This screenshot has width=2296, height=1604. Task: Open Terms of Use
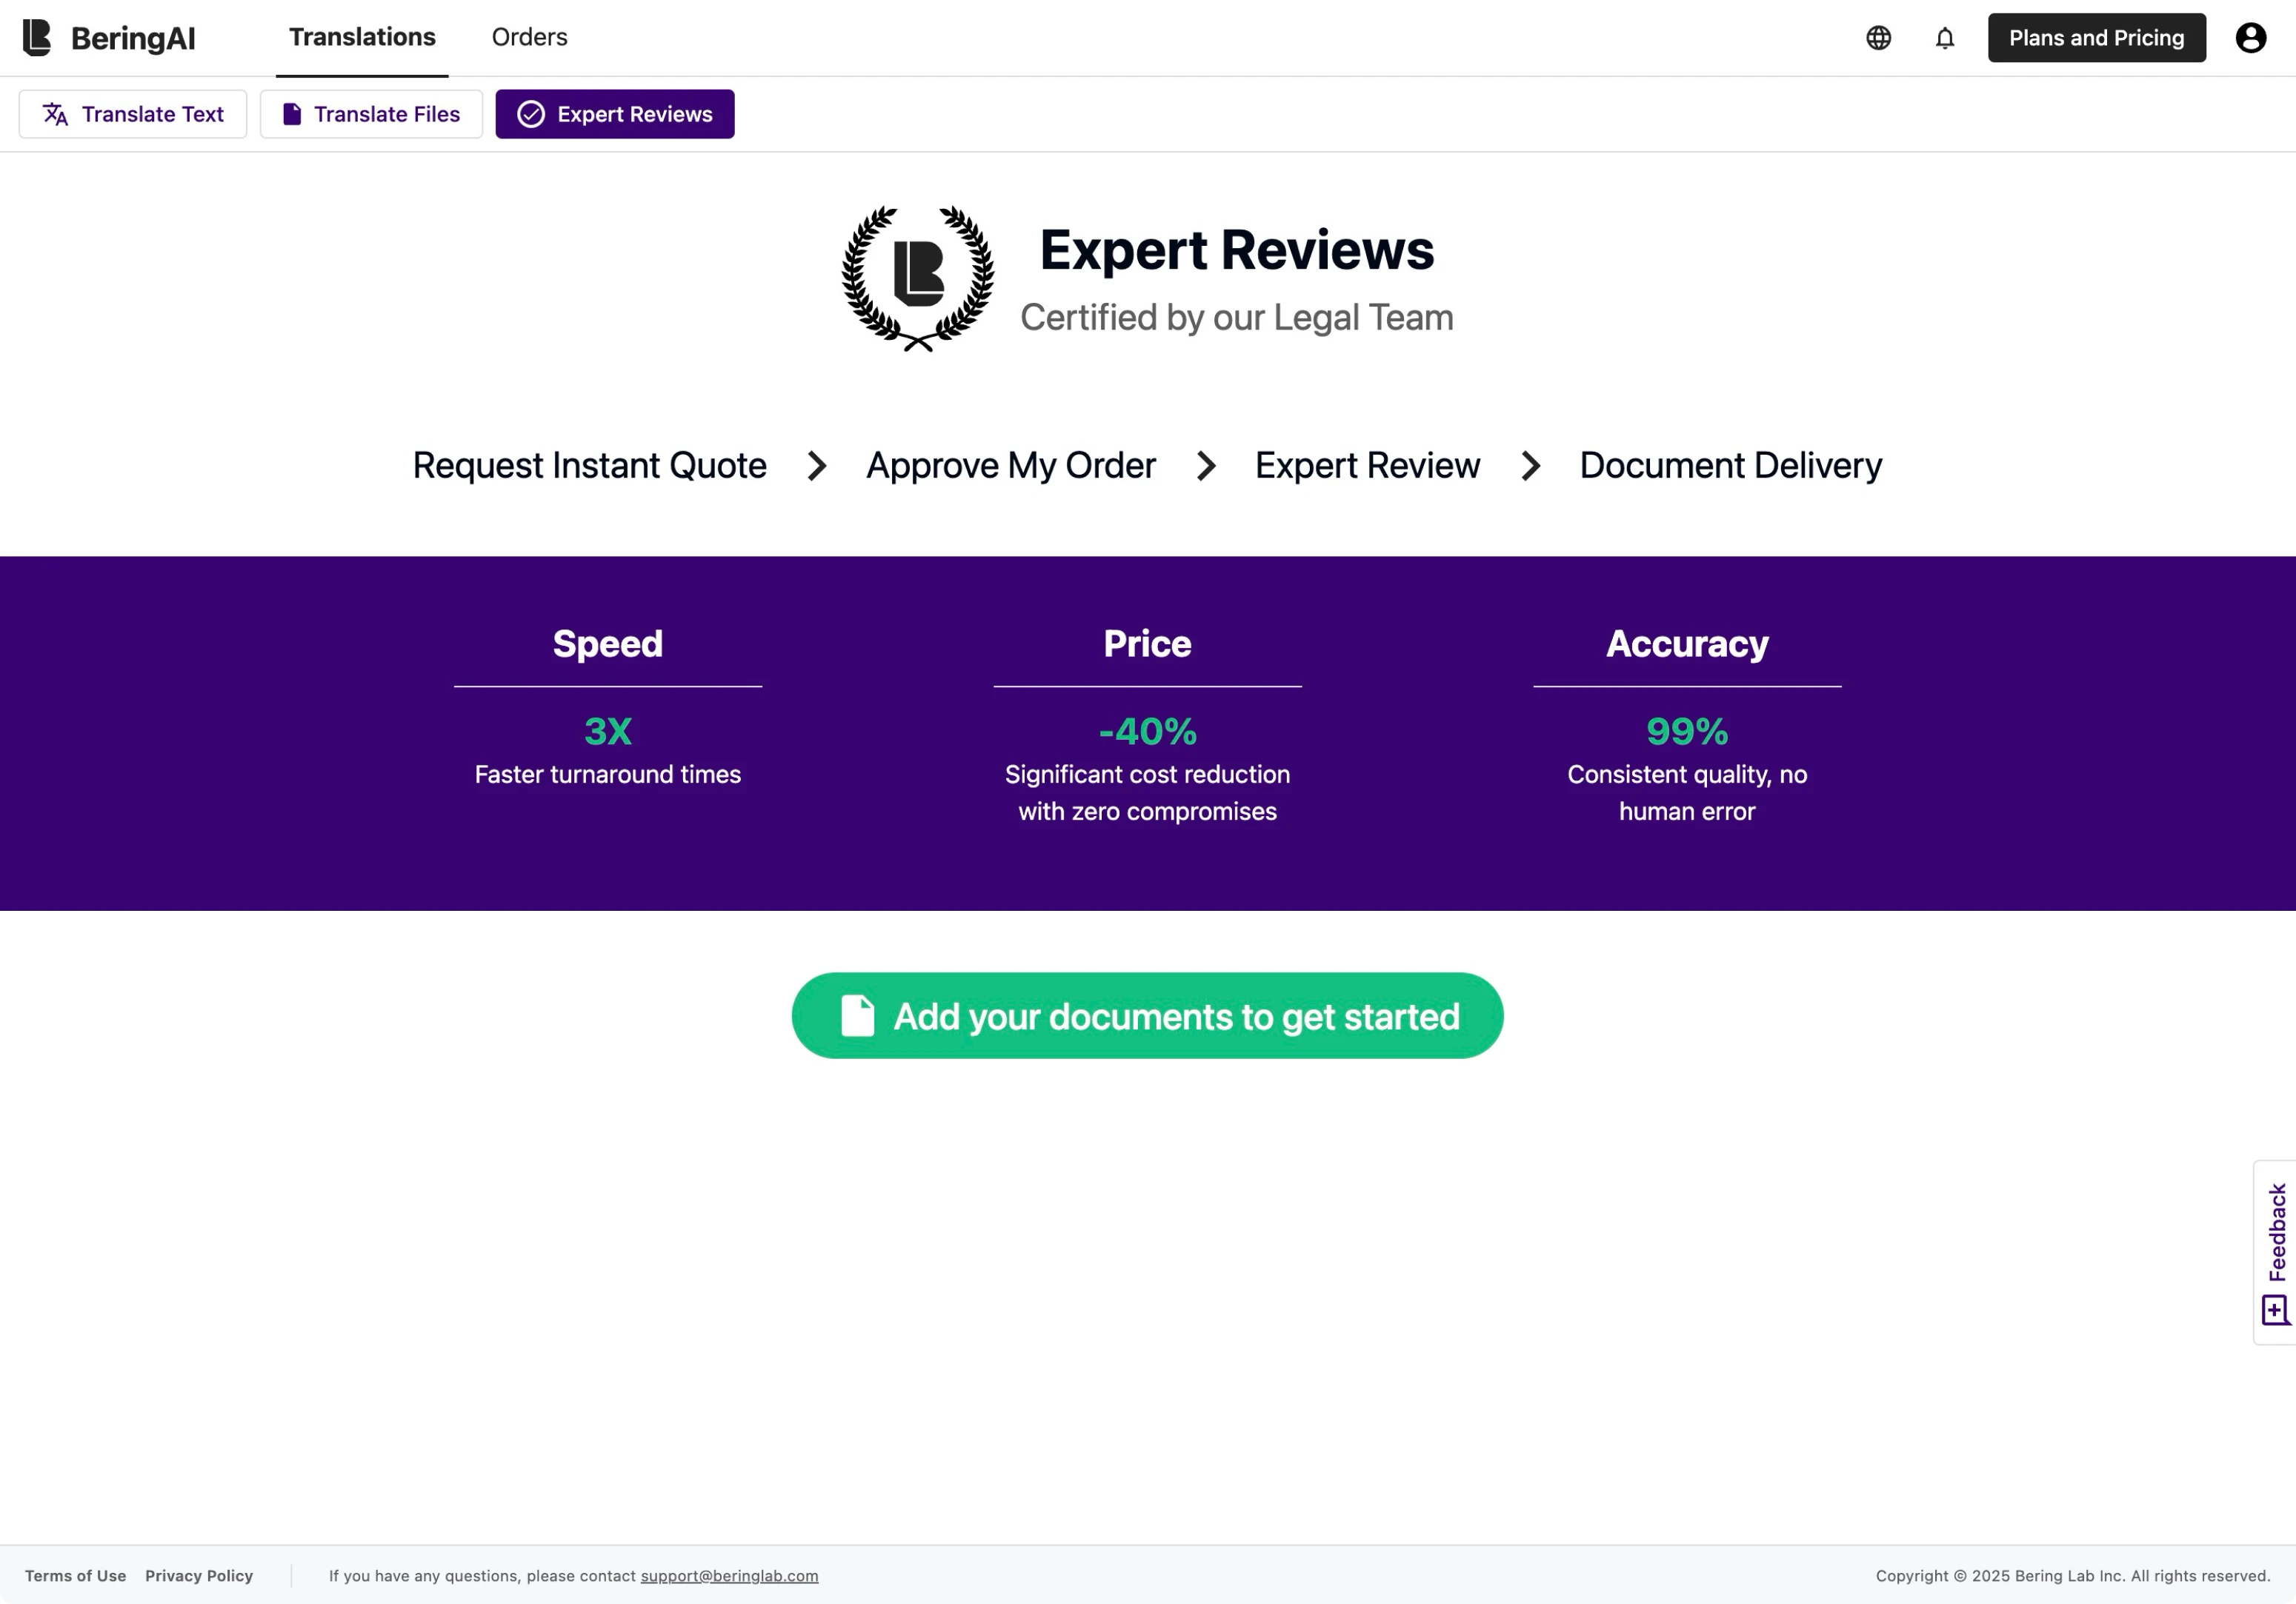click(x=75, y=1575)
